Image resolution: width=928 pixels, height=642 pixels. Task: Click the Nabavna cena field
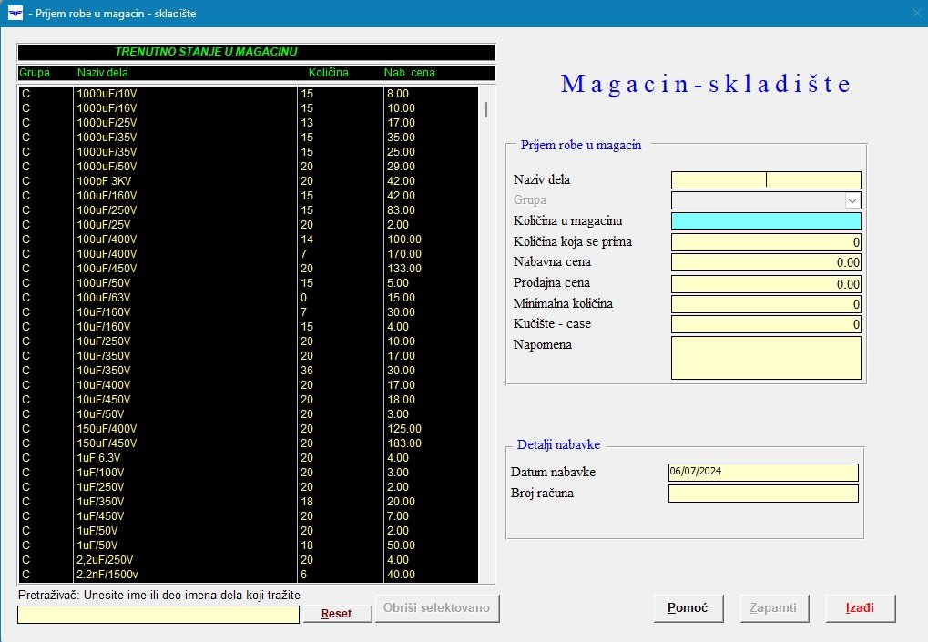(765, 263)
